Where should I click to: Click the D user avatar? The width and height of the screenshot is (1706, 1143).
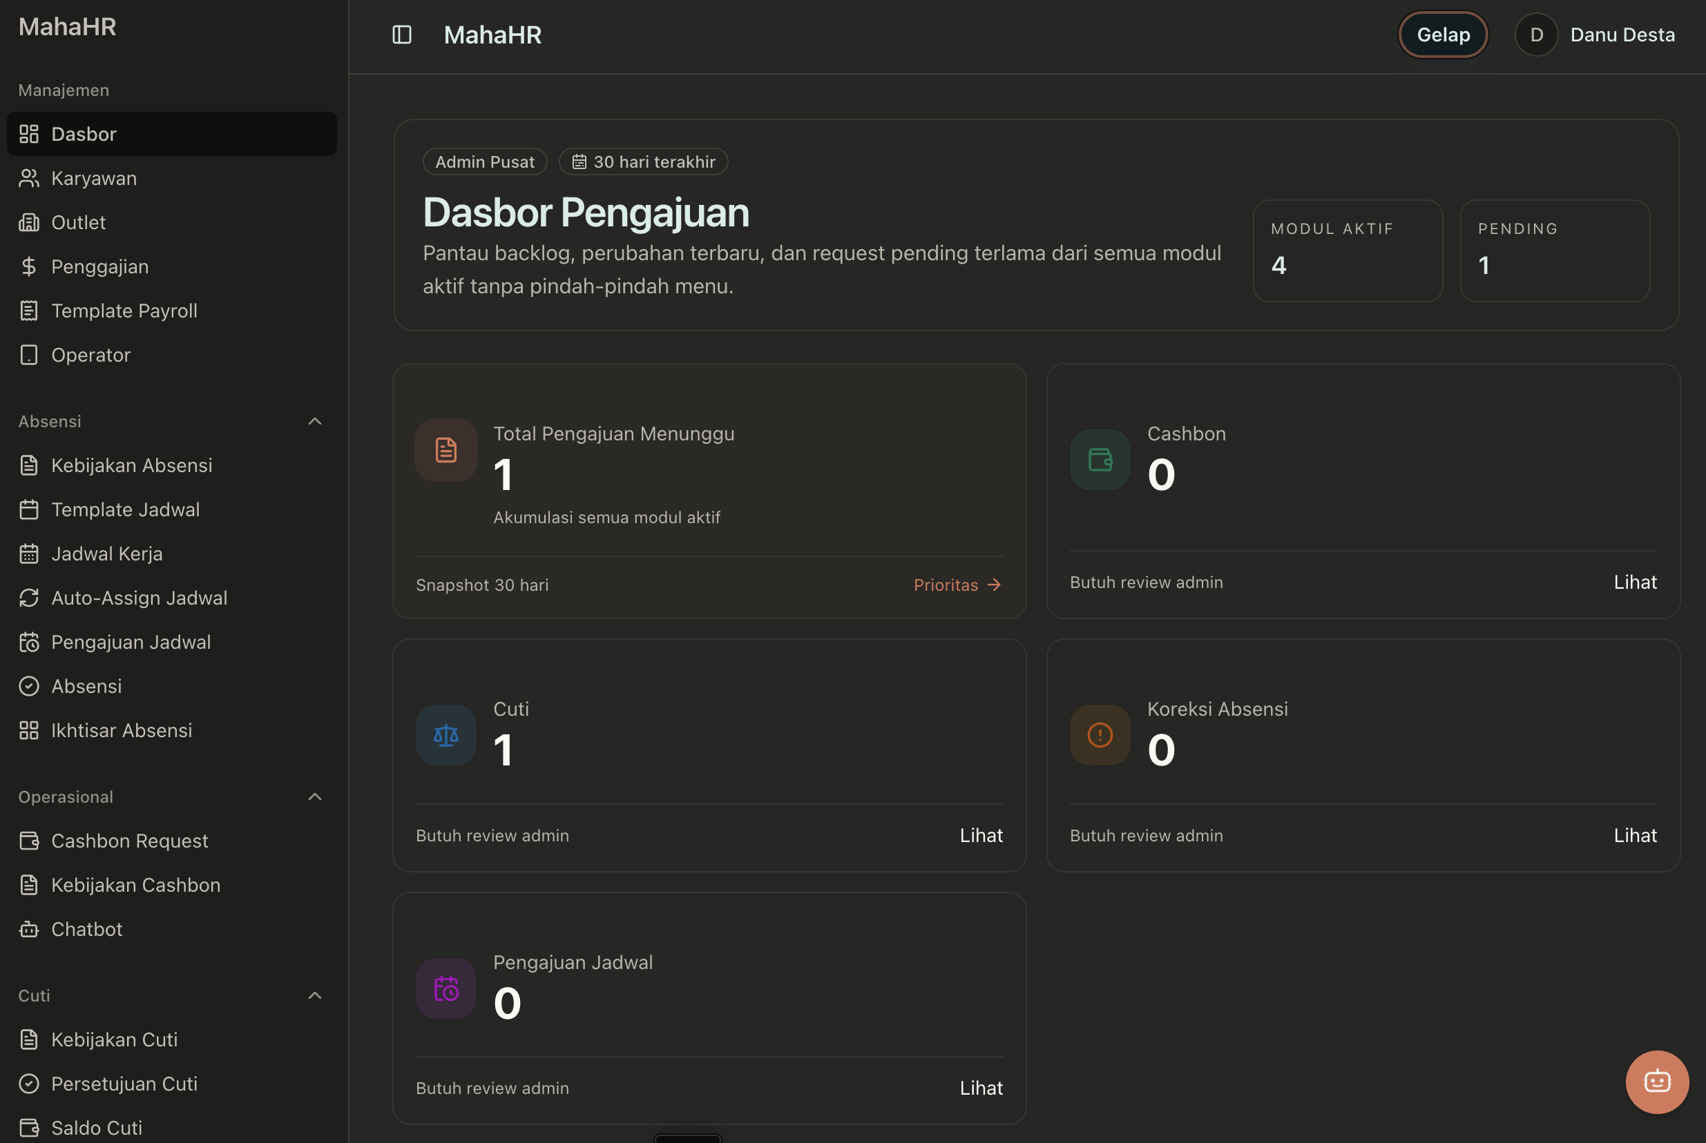[1536, 35]
